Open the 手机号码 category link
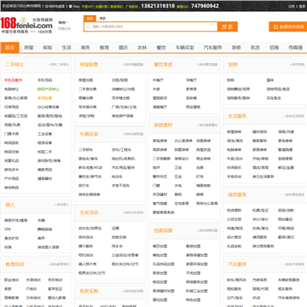Screen dimensions: 307x307 click(x=45, y=80)
